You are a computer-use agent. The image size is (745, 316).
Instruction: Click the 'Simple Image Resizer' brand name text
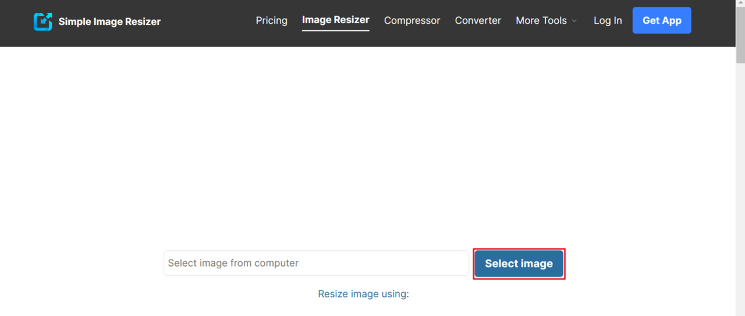[x=109, y=22]
